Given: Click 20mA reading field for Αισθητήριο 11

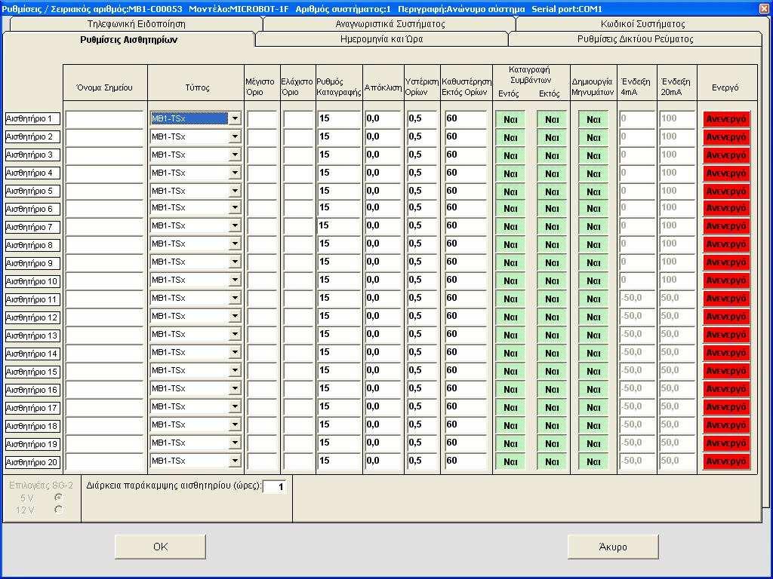Looking at the screenshot, I should [677, 298].
